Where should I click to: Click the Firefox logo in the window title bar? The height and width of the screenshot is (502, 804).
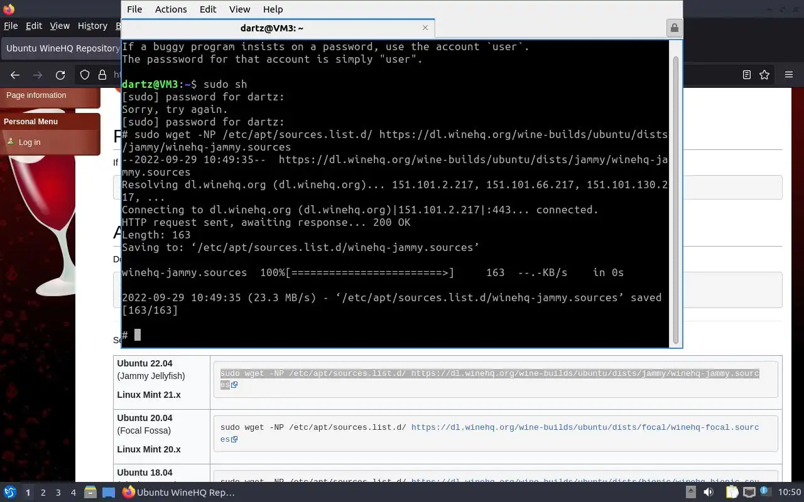[8, 9]
